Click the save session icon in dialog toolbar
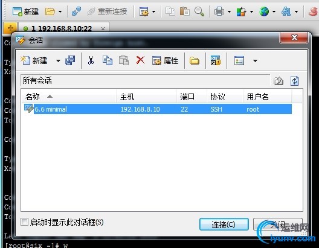 tap(70, 60)
